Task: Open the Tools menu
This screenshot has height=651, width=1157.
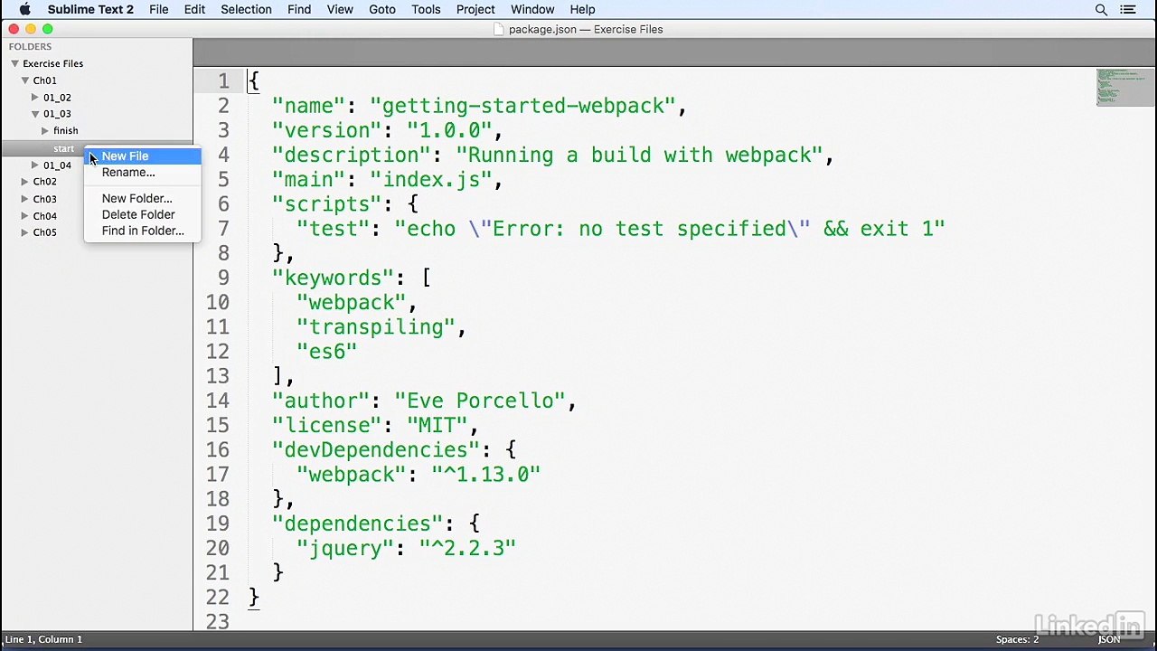Action: [x=426, y=9]
